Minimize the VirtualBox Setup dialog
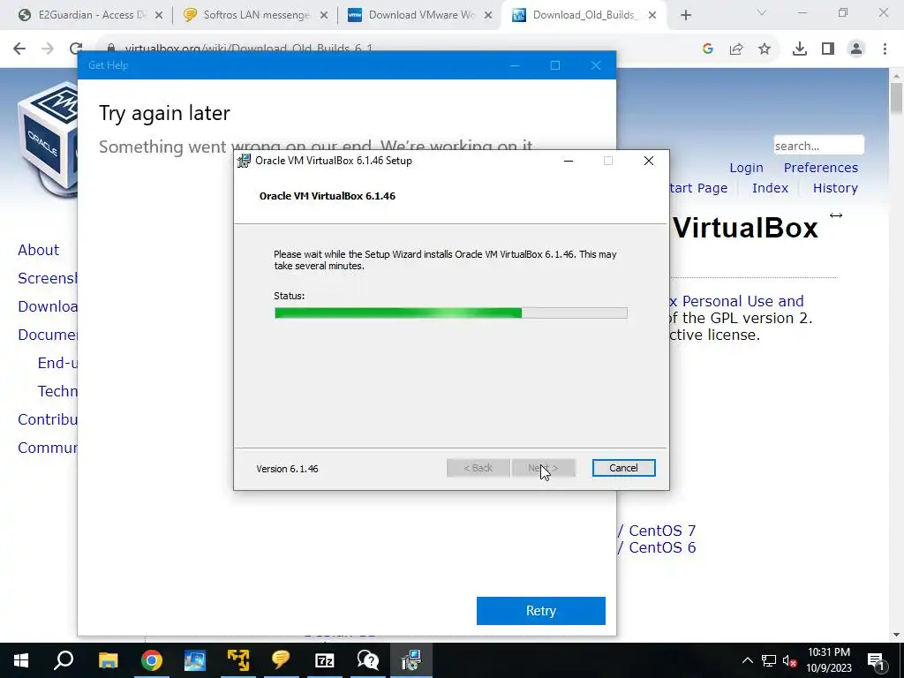This screenshot has width=904, height=678. click(569, 161)
